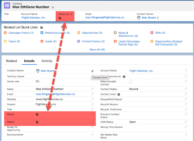Click info icon next to Related List Quick Links

click(x=41, y=28)
